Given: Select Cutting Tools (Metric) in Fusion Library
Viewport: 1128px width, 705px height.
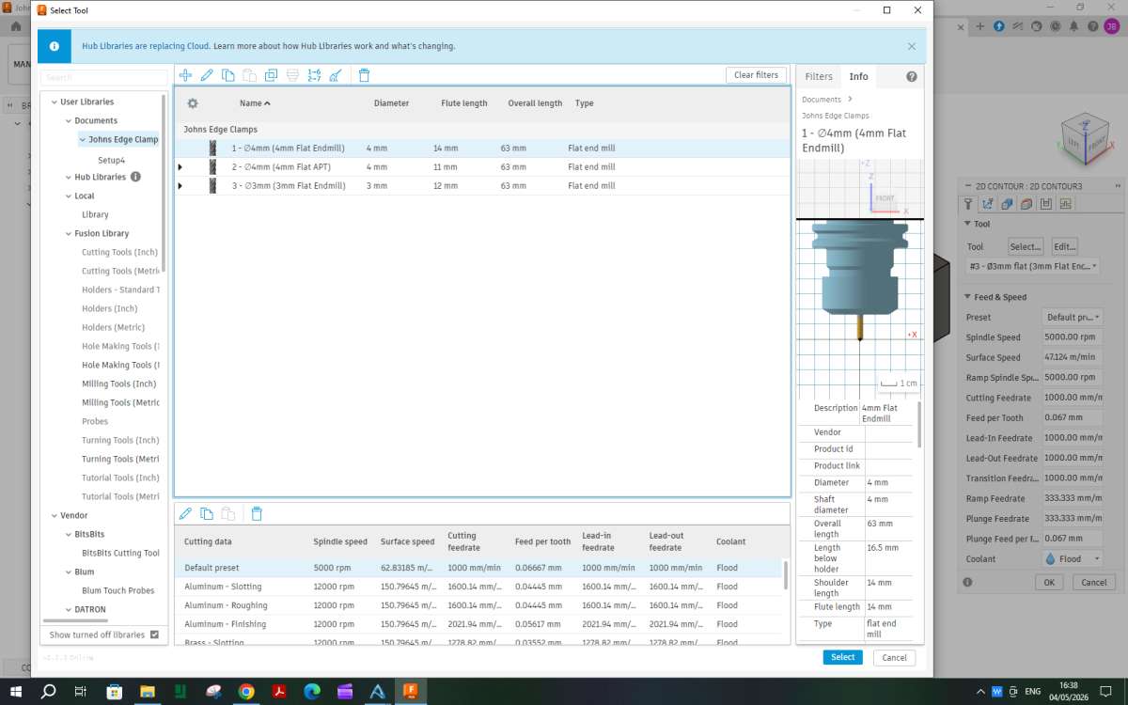Looking at the screenshot, I should (x=120, y=271).
